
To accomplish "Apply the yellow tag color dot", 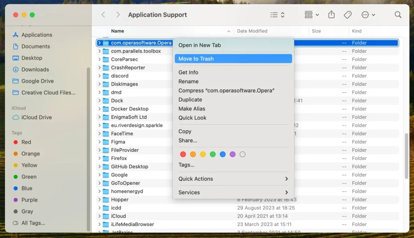I will point(203,154).
